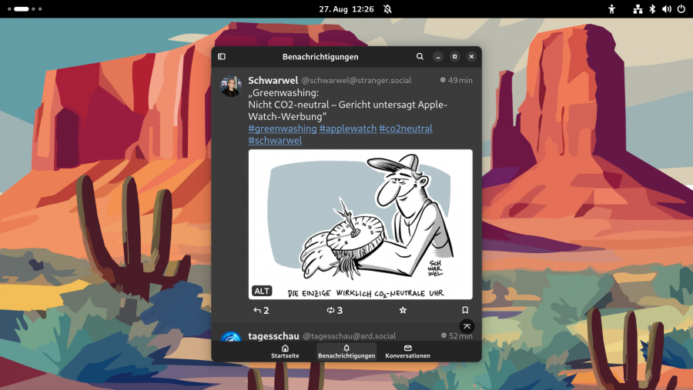Open the accessibility menu in top bar
The width and height of the screenshot is (693, 390).
click(612, 9)
